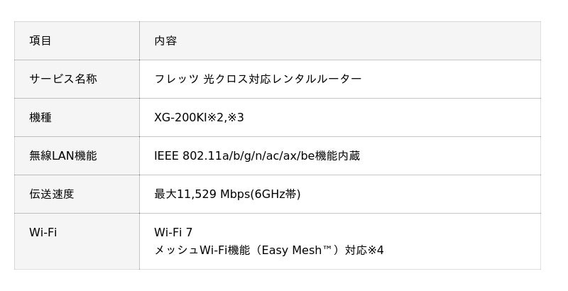The width and height of the screenshot is (568, 291).
Task: Select the 無線LAN機能 row label
Action: coord(62,155)
